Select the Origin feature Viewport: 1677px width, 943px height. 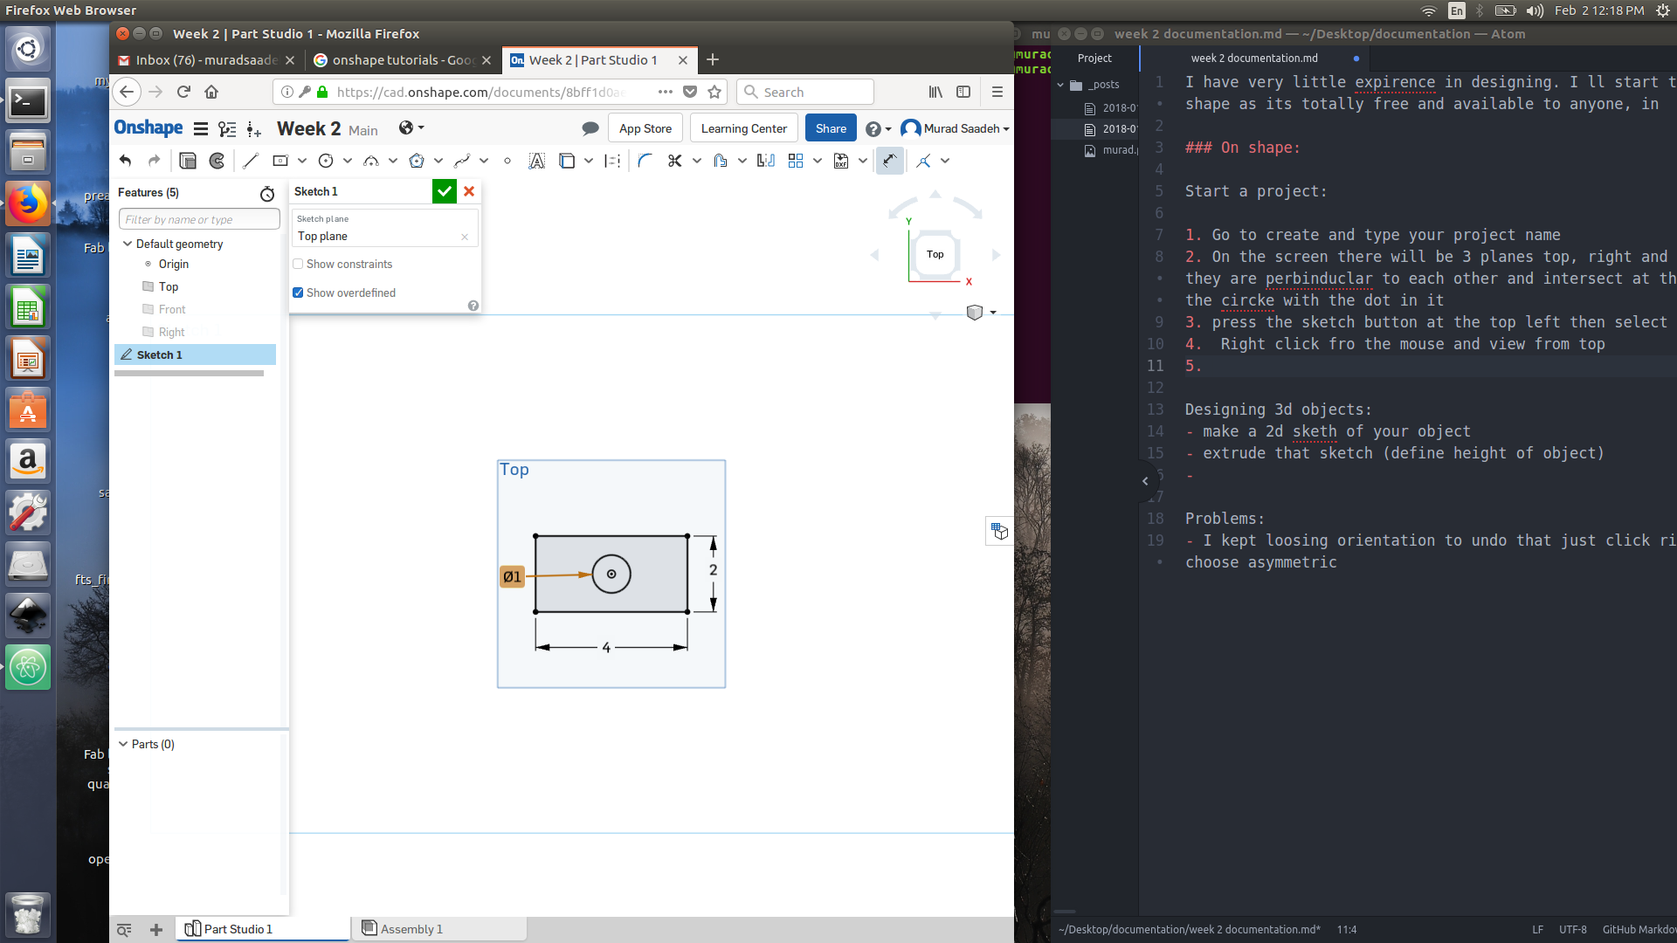click(x=173, y=264)
